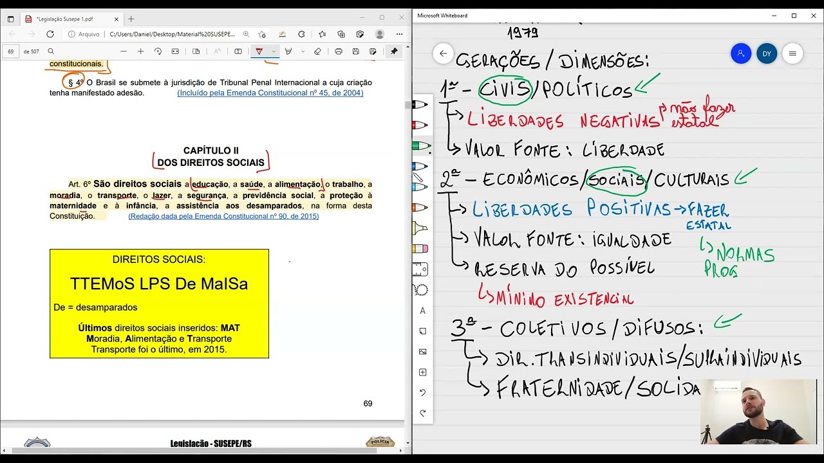Switch PDF page view layout

tap(196, 51)
